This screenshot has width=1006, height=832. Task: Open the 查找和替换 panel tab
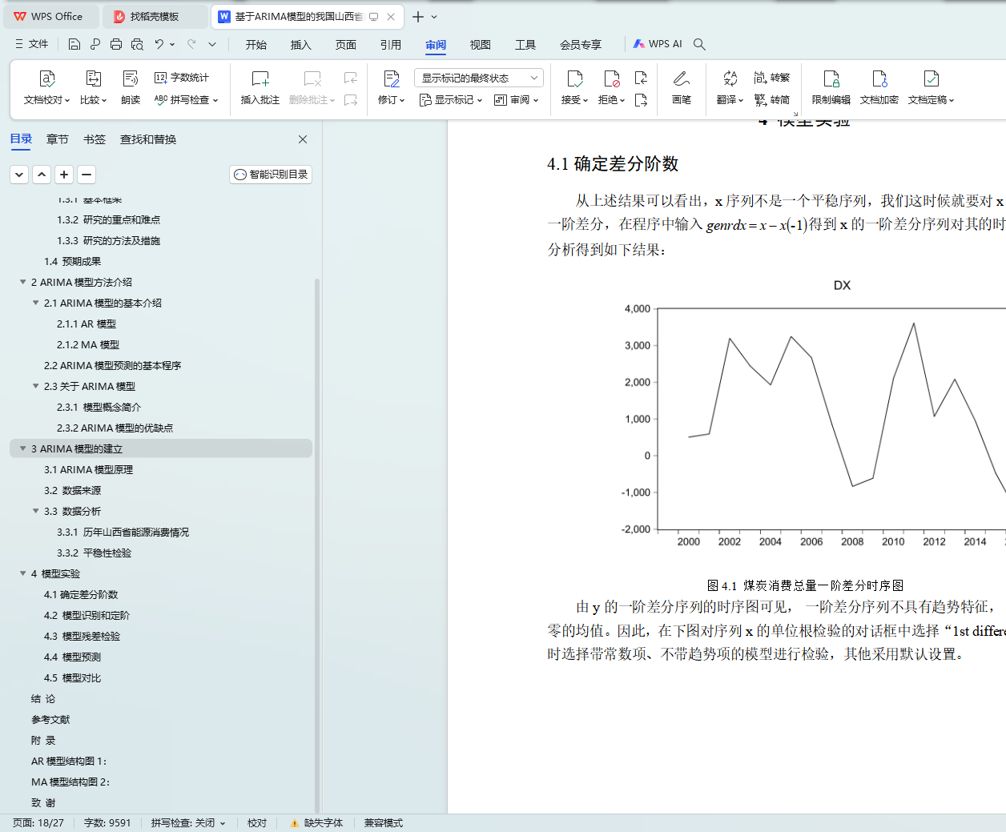click(x=148, y=139)
